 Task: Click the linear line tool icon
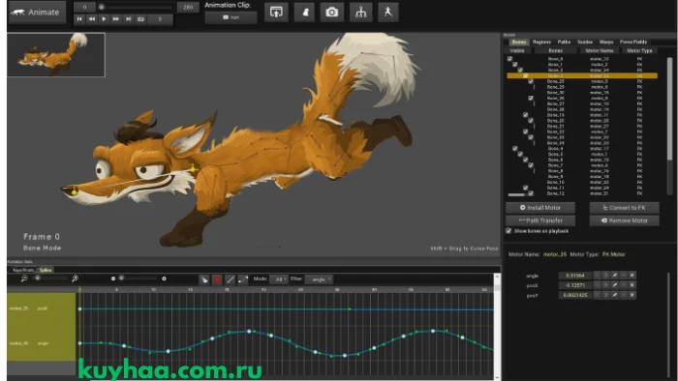click(231, 279)
